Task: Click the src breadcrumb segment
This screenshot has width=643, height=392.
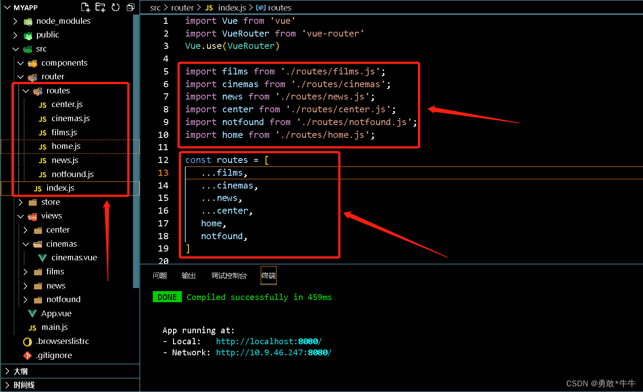Action: coord(155,7)
